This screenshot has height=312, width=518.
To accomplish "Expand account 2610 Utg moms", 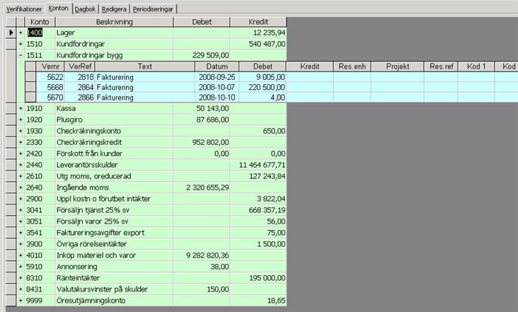I will click(x=21, y=176).
